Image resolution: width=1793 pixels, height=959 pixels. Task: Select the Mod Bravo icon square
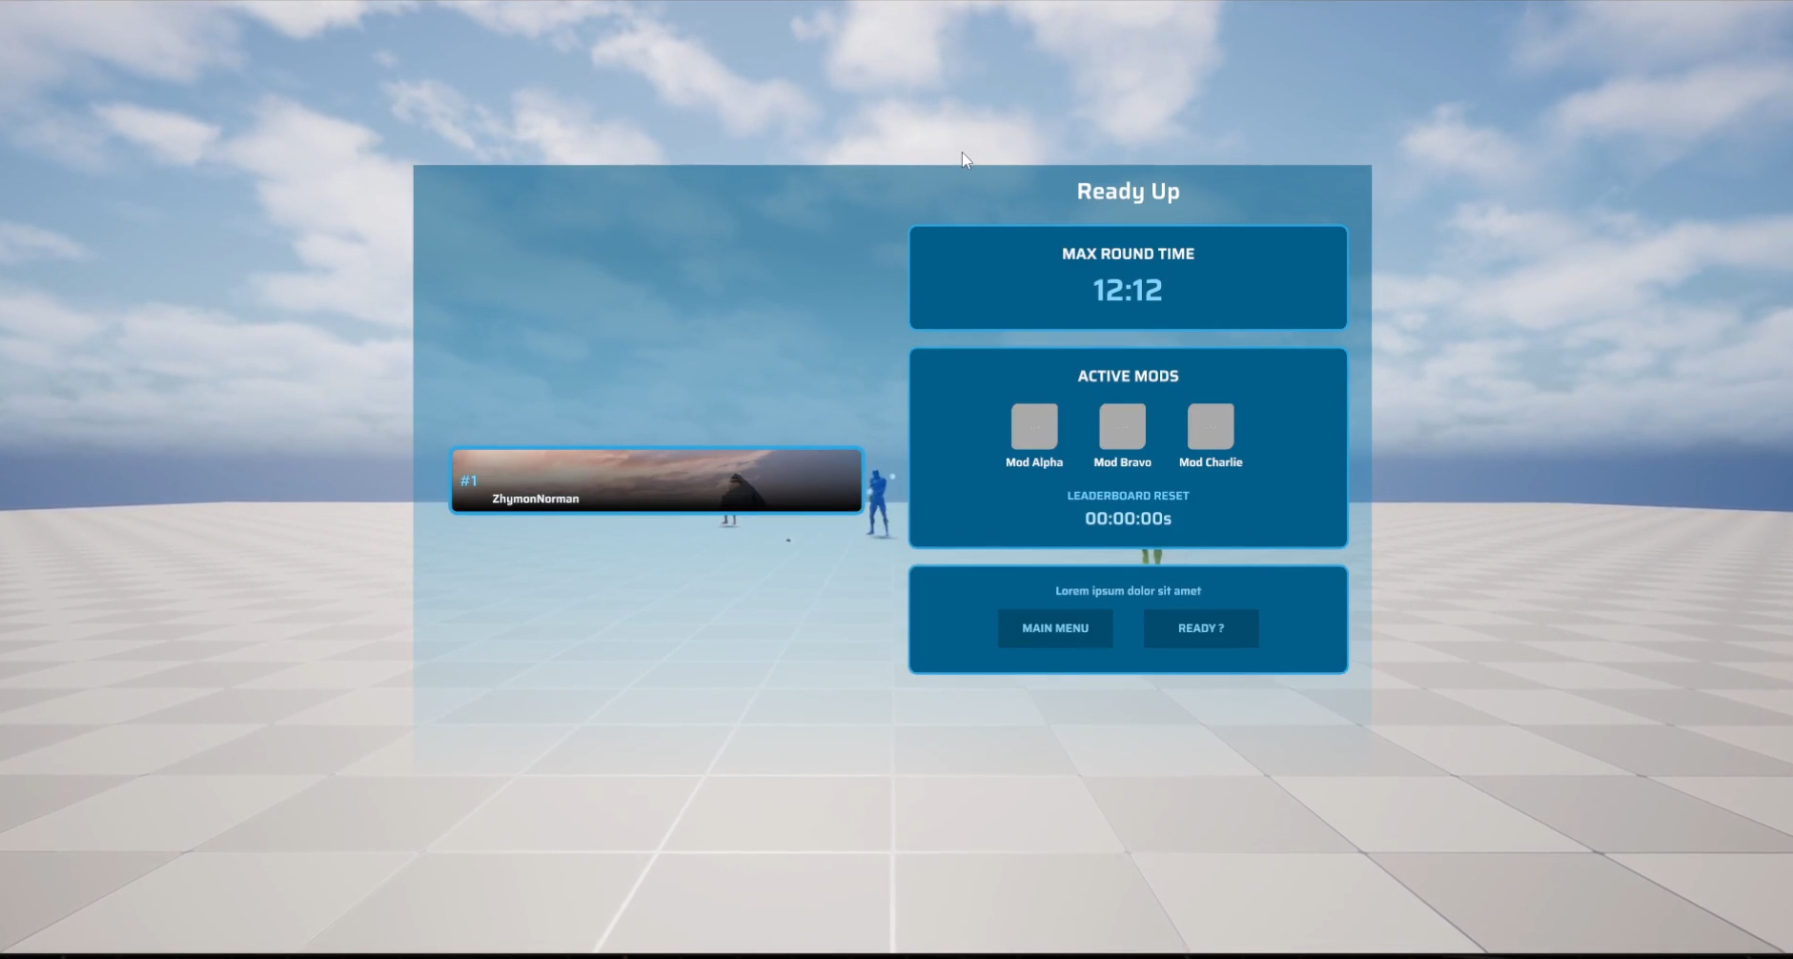pyautogui.click(x=1122, y=426)
